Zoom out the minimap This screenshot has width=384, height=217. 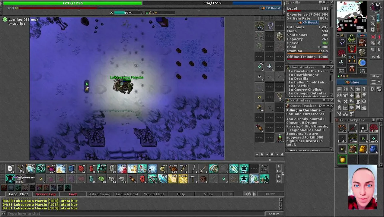click(373, 18)
